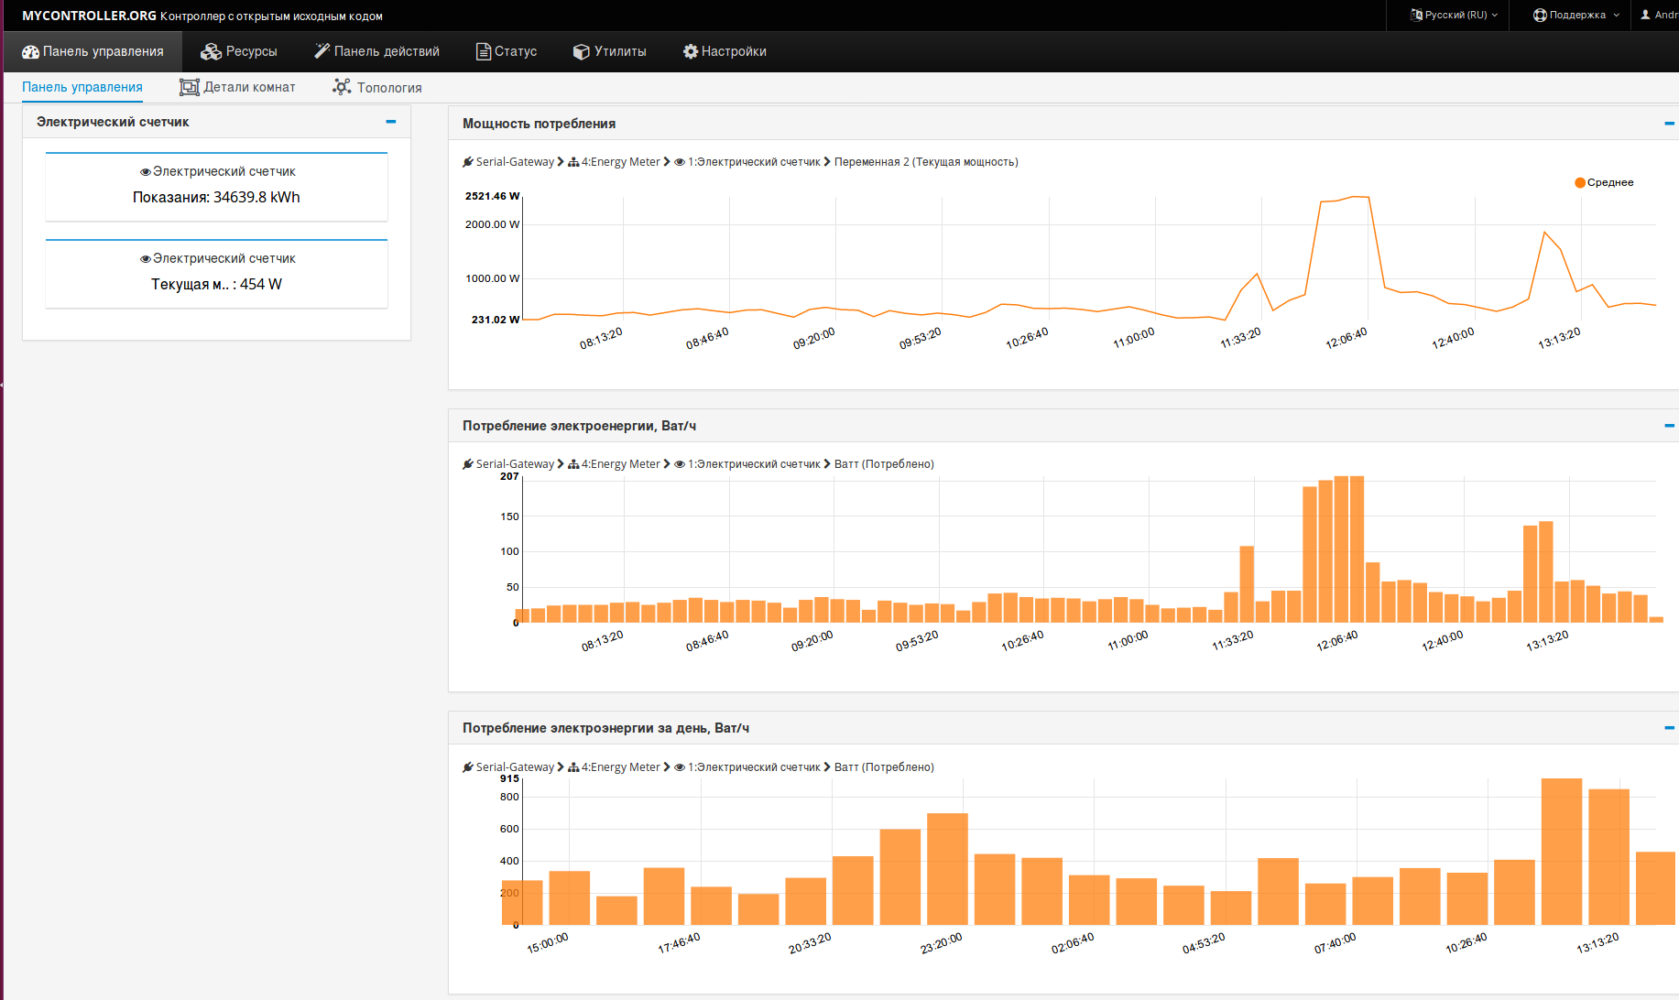This screenshot has width=1679, height=1000.
Task: Open the Русский (RU) language dropdown
Action: (x=1455, y=15)
